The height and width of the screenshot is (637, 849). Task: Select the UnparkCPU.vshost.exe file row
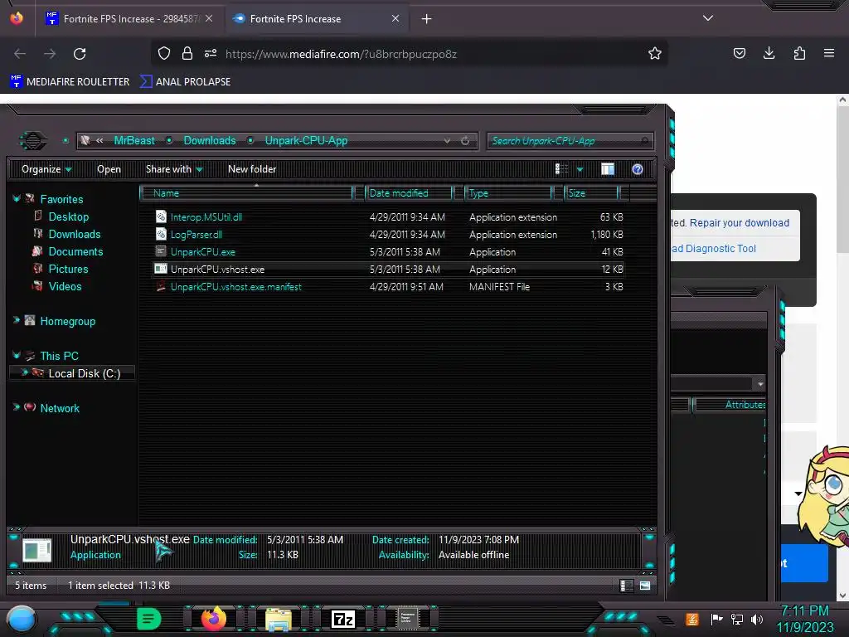389,270
